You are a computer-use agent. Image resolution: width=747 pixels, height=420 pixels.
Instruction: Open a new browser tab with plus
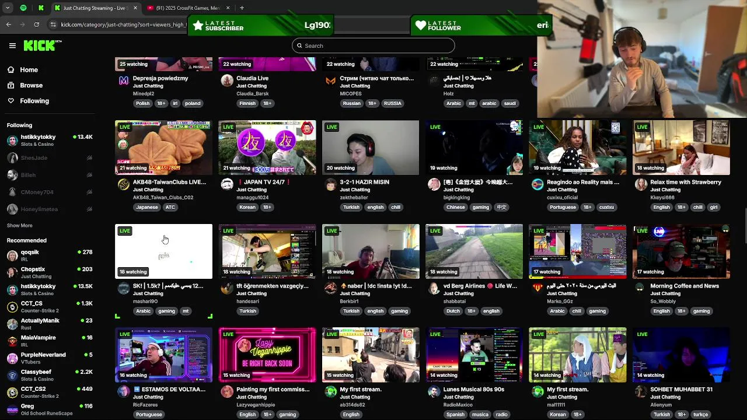tap(242, 8)
